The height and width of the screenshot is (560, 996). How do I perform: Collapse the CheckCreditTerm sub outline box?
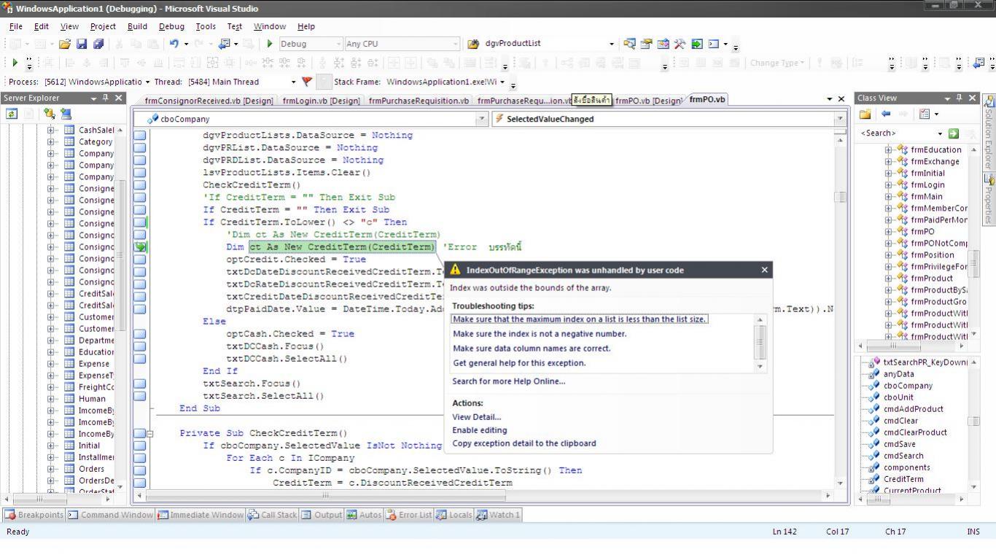point(150,433)
